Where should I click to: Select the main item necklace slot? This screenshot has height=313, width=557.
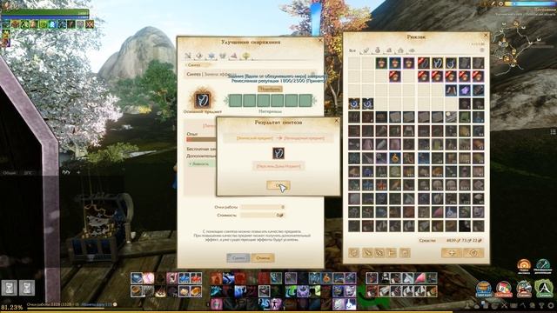203,100
